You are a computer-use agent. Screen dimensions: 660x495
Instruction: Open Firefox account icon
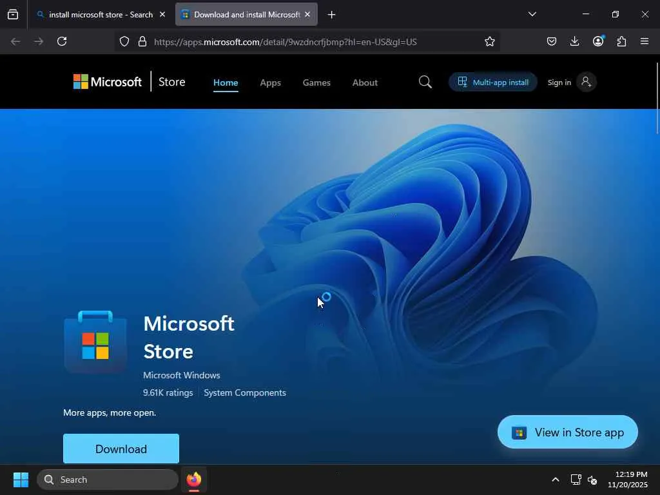coord(598,41)
